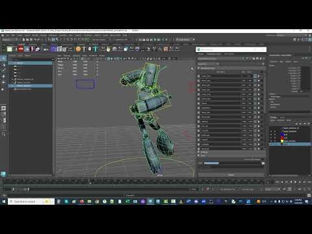Click the orange sphere shelf icon
This screenshot has width=312, height=234.
(78, 49)
